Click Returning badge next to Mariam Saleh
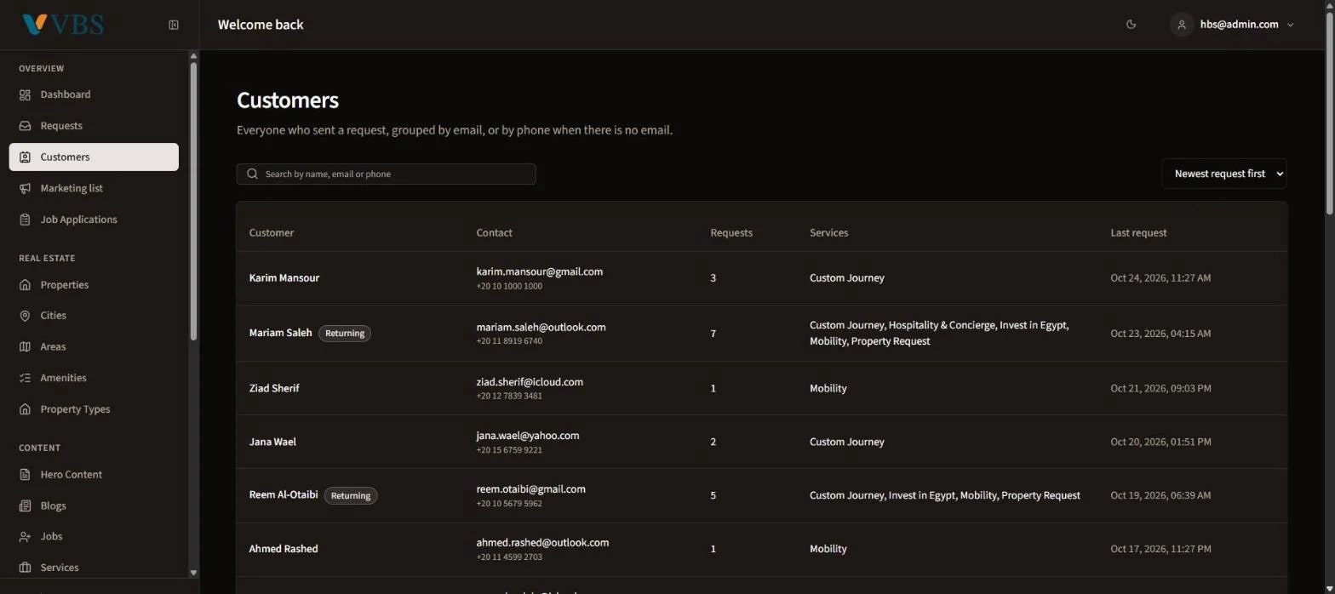Image resolution: width=1335 pixels, height=594 pixels. (x=345, y=334)
